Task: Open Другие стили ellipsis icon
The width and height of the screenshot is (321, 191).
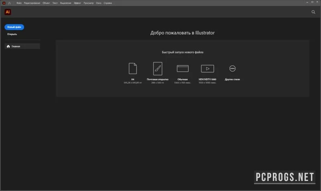Action: [232, 68]
